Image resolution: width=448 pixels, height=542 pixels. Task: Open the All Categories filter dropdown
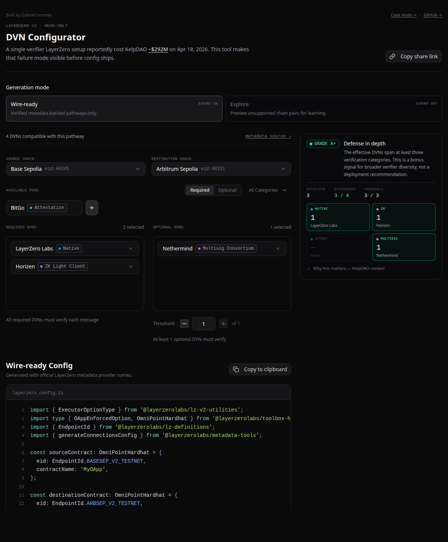point(268,190)
